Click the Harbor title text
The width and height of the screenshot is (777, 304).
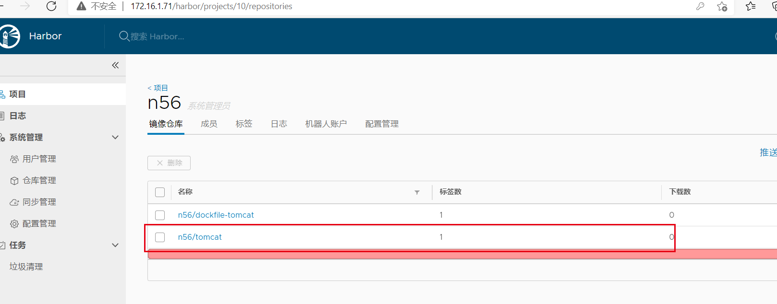(x=45, y=36)
